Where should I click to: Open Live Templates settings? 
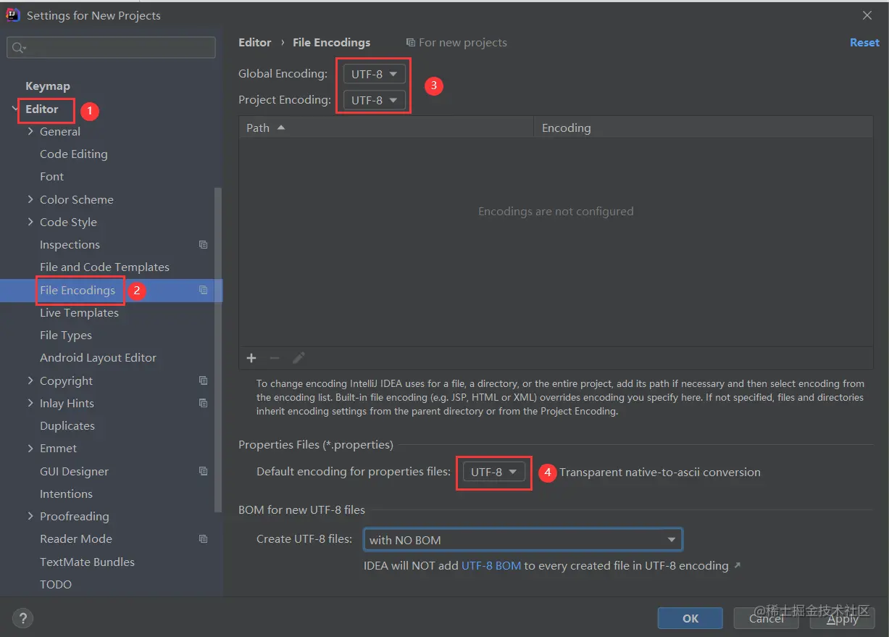pyautogui.click(x=79, y=313)
